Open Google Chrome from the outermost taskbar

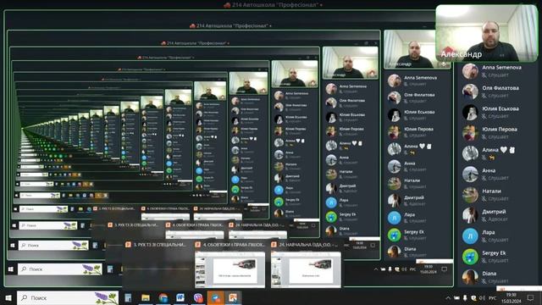tap(163, 297)
